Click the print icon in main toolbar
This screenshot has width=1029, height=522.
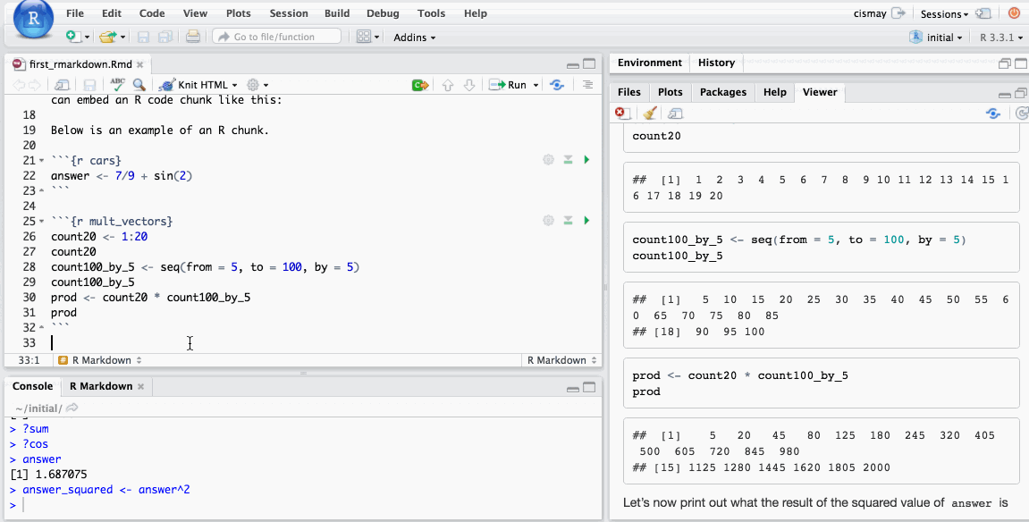tap(192, 37)
